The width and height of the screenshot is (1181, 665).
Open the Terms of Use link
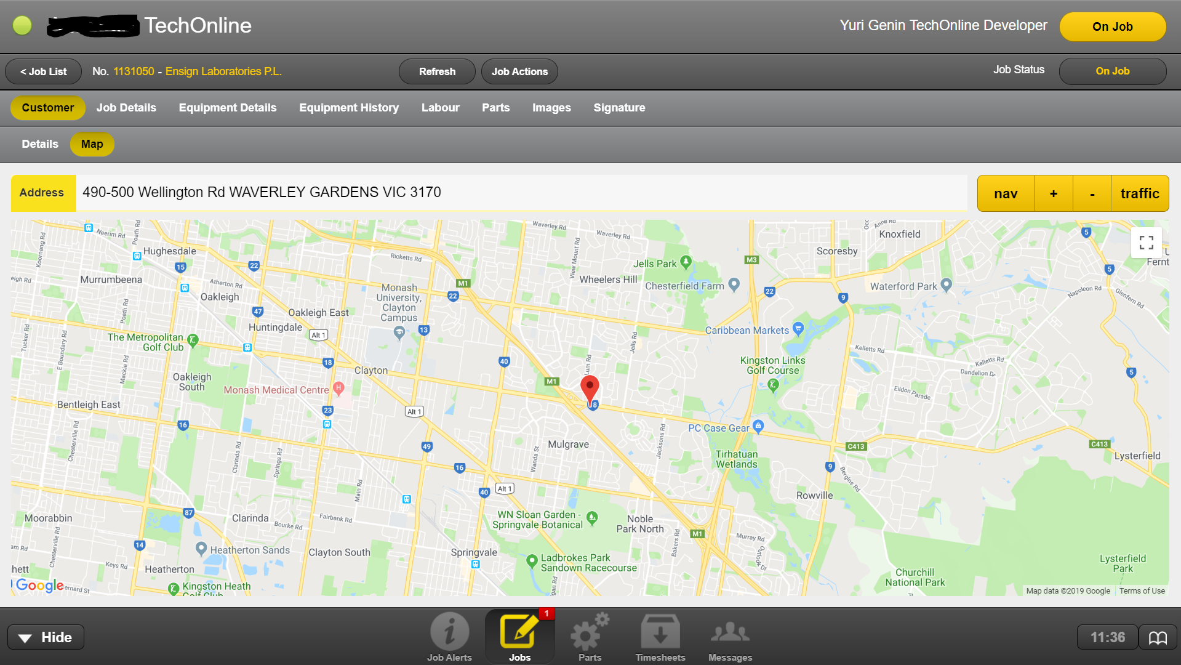[1142, 590]
